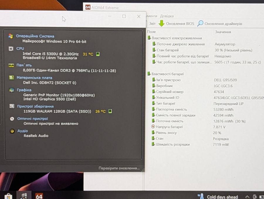Screen dimensions: 264x199
Task: Click the green SSD temperature indicator icon
Action: click(x=110, y=111)
